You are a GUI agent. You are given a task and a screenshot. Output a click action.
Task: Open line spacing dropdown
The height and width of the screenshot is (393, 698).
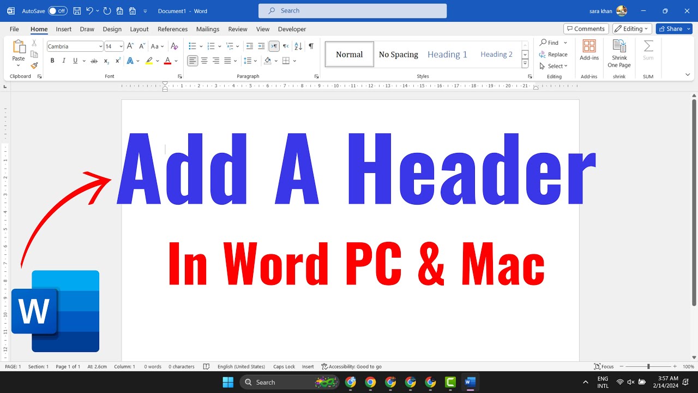[x=250, y=61]
